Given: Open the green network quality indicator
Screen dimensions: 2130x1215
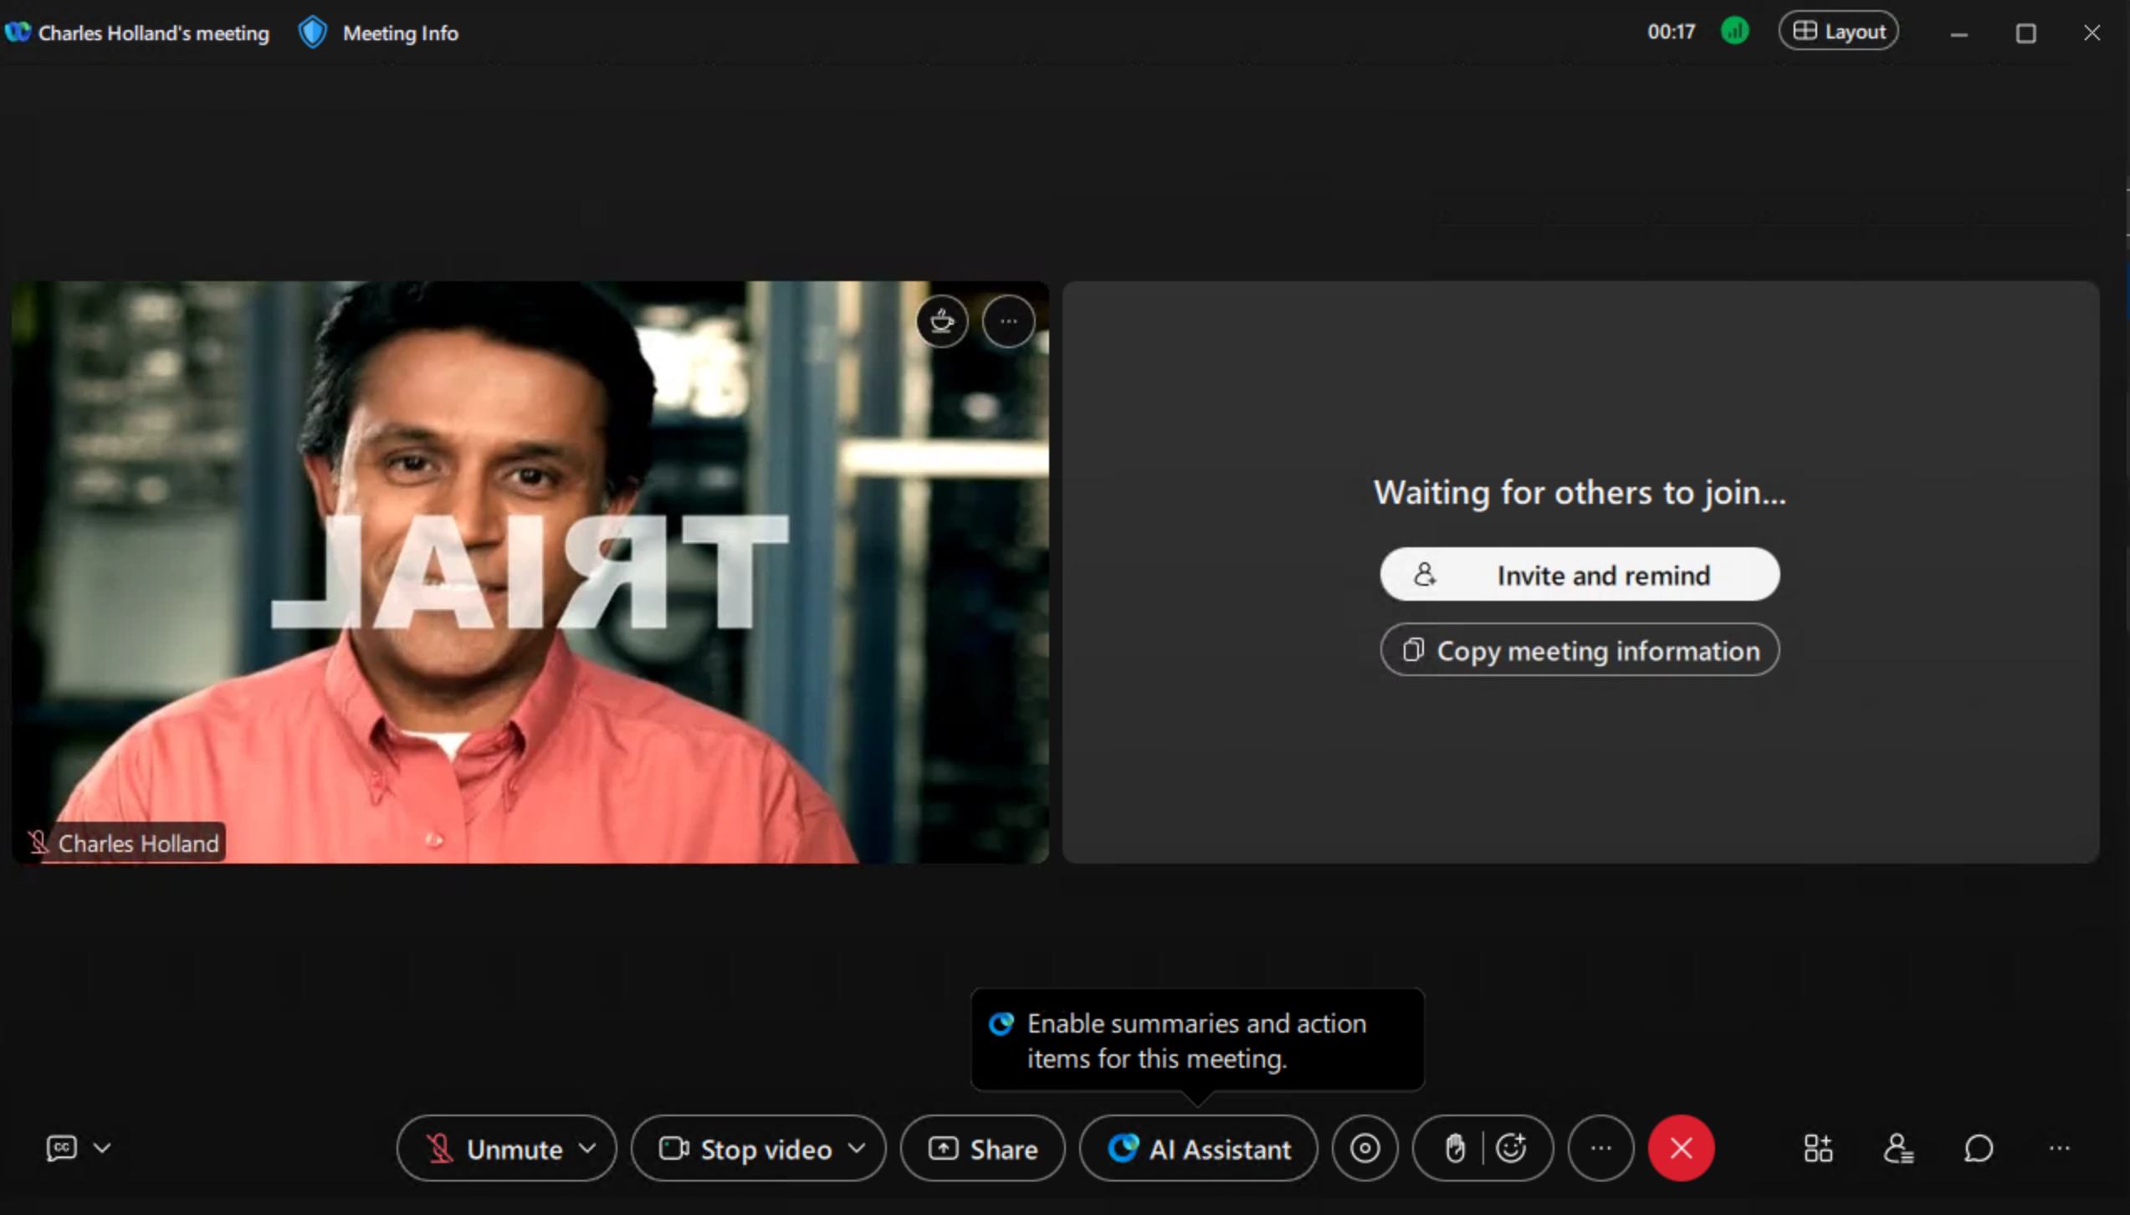Looking at the screenshot, I should 1734,32.
